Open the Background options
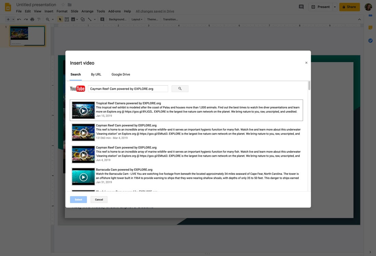376x256 pixels. pos(118,19)
